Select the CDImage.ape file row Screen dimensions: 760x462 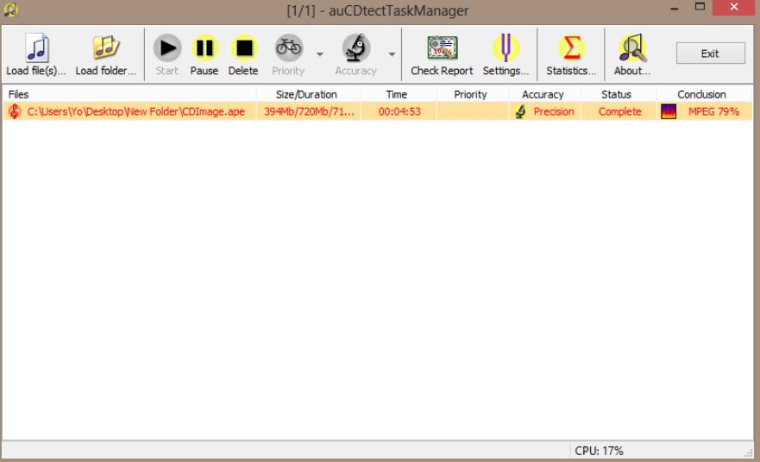coord(378,111)
